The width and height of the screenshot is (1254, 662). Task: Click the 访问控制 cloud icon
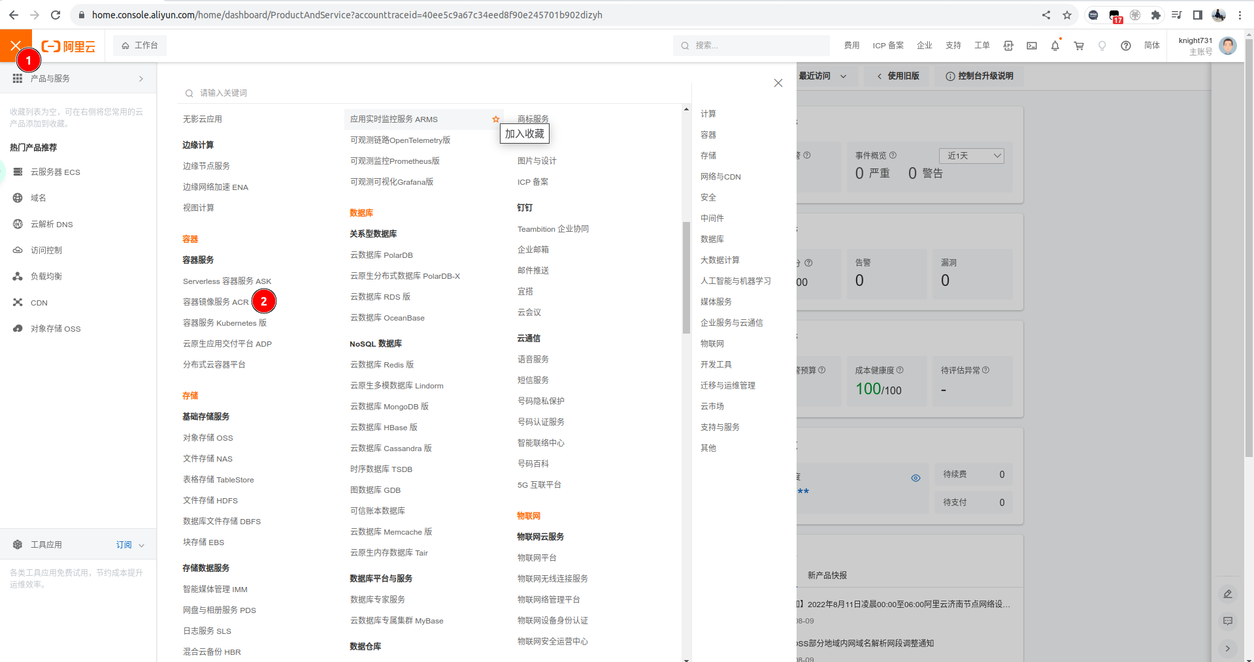click(x=18, y=250)
